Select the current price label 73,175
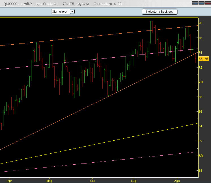 [x=203, y=59]
